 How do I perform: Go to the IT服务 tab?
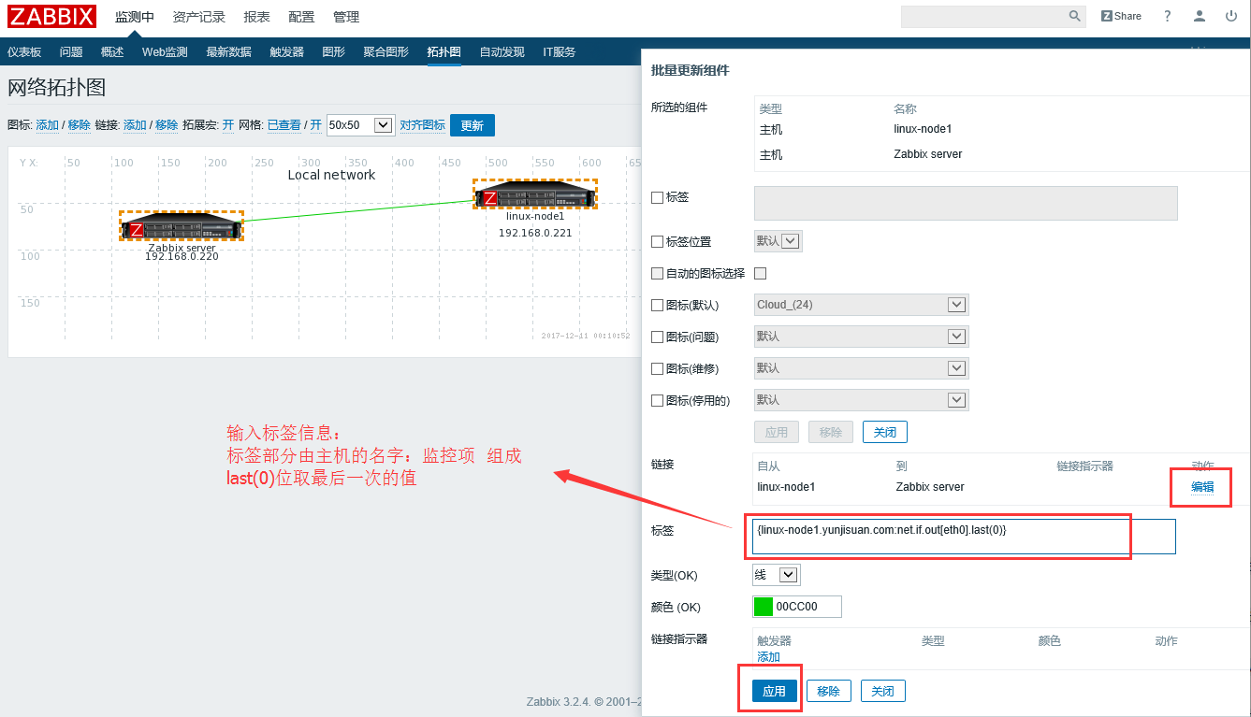(x=560, y=52)
